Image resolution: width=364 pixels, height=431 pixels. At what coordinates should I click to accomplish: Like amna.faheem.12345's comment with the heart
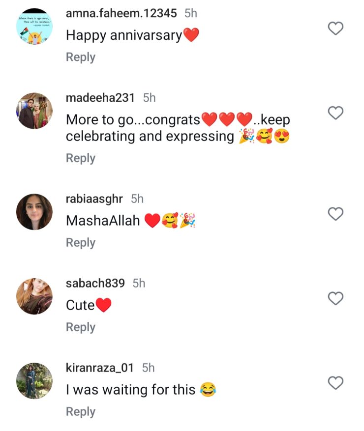pyautogui.click(x=335, y=29)
